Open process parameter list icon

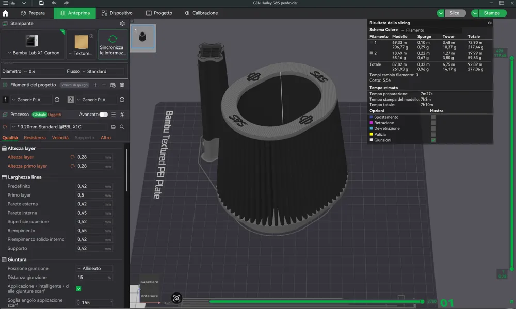point(113,115)
